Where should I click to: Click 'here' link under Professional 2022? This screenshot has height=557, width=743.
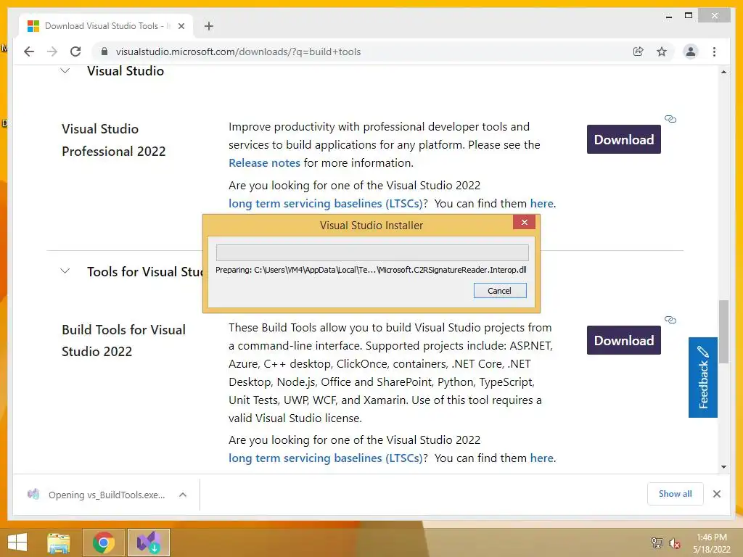[541, 204]
